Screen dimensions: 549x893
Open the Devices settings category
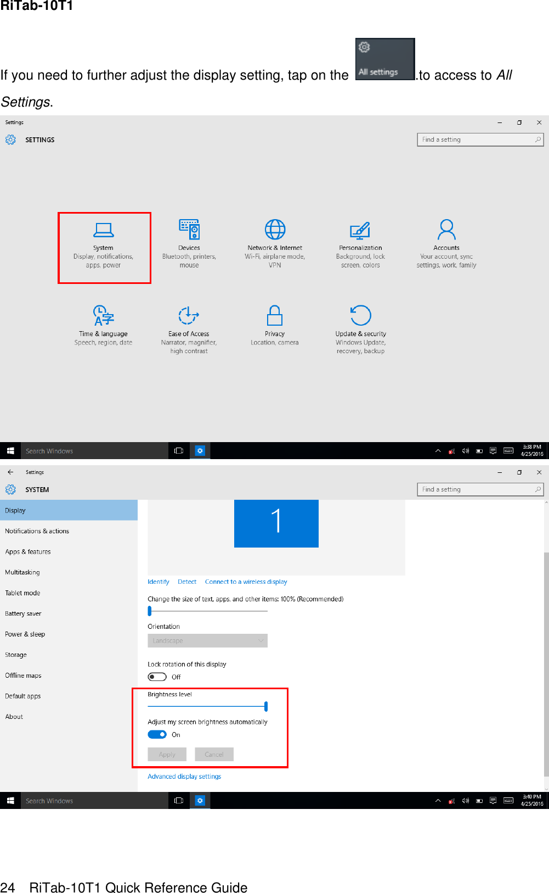pos(189,244)
